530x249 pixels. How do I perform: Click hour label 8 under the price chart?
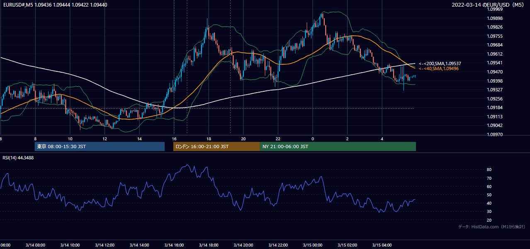(35, 139)
